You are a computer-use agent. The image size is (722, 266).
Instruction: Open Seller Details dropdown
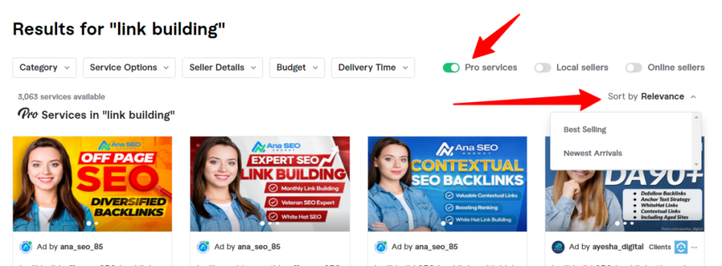point(222,68)
